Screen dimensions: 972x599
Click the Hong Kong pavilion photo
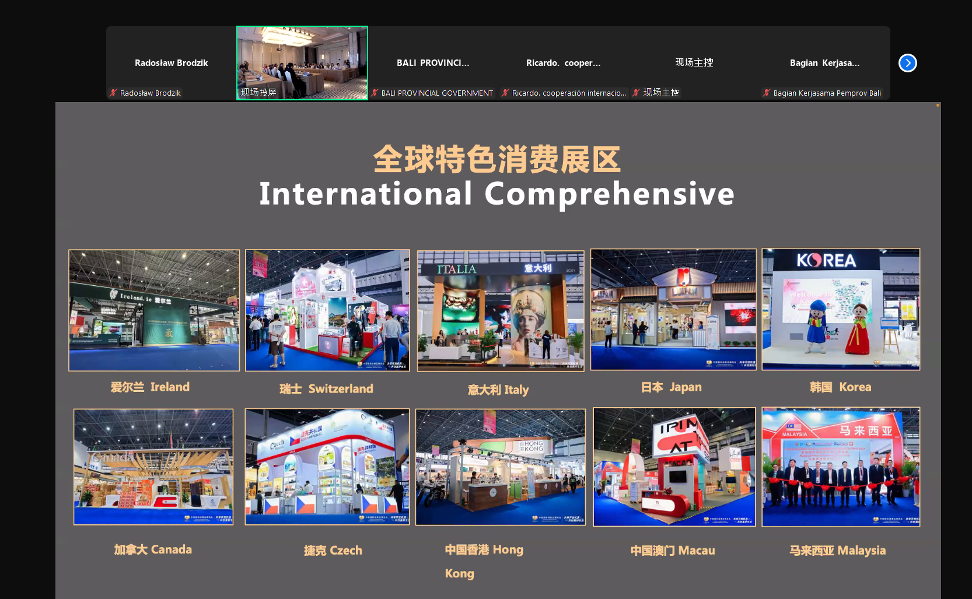click(x=501, y=467)
